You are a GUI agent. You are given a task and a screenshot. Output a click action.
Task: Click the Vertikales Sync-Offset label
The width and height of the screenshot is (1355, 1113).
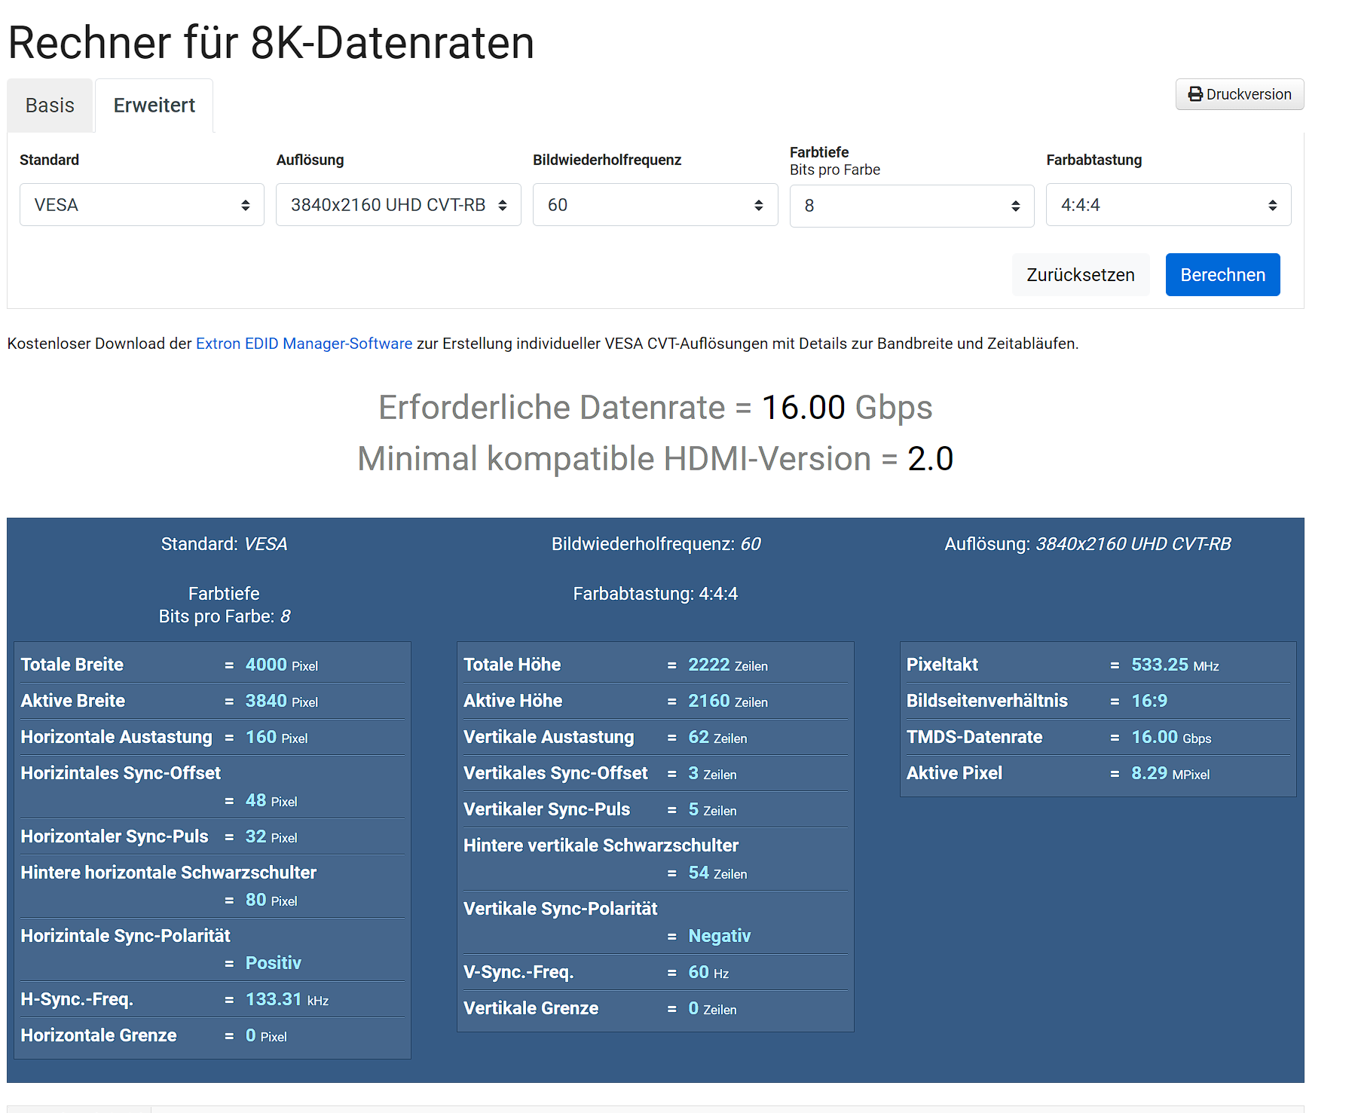point(555,773)
